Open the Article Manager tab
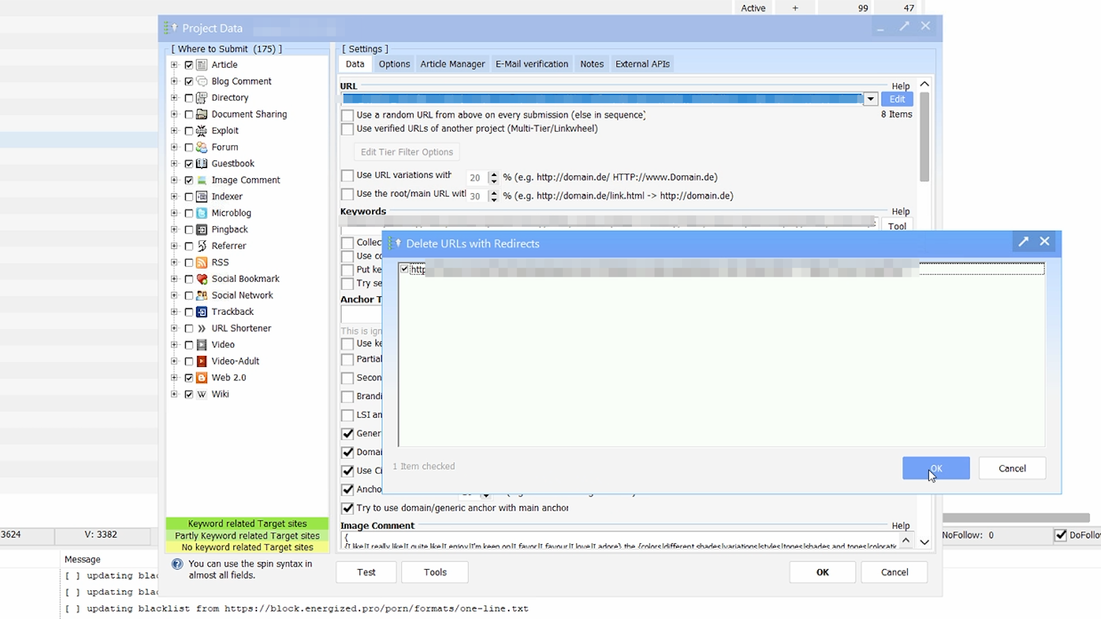Viewport: 1101px width, 619px height. tap(452, 64)
